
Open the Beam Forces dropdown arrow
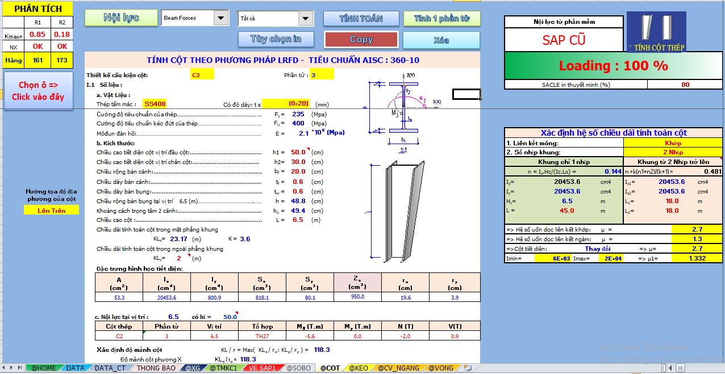(x=222, y=18)
